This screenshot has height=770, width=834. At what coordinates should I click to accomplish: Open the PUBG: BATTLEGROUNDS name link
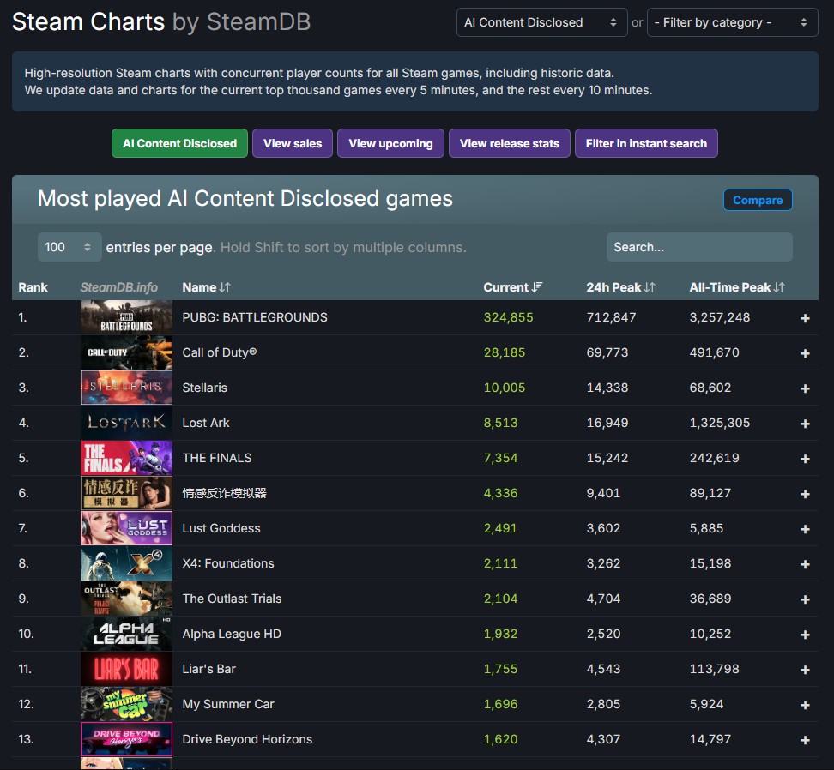click(x=255, y=317)
